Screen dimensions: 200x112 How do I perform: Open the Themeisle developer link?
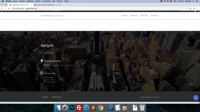click(156, 97)
